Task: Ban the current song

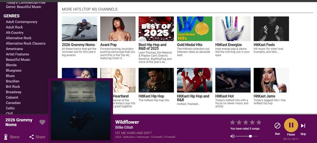Action: coord(277,126)
